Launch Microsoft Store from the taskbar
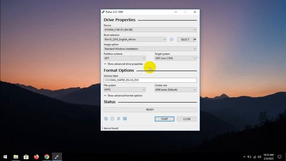Image resolution: width=286 pixels, height=161 pixels. click(26, 157)
